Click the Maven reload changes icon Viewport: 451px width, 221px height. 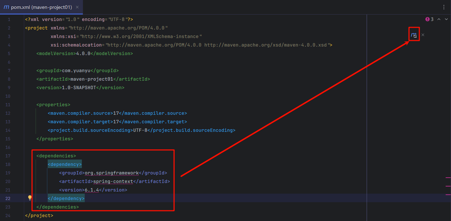414,35
